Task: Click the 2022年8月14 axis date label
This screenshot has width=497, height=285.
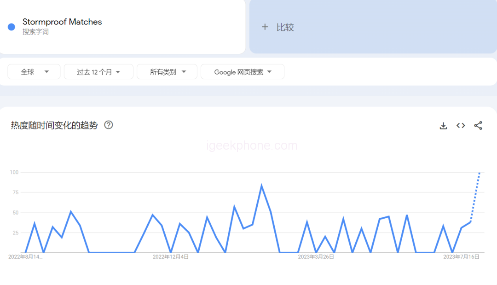Action: click(x=26, y=257)
